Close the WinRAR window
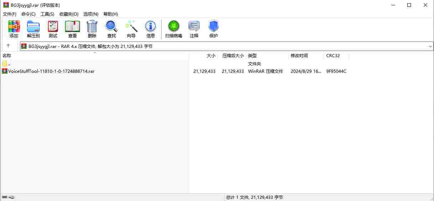434x201 pixels. coord(425,5)
